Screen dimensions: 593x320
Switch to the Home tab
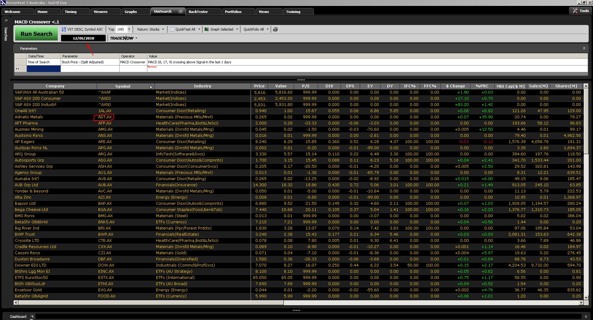48,12
